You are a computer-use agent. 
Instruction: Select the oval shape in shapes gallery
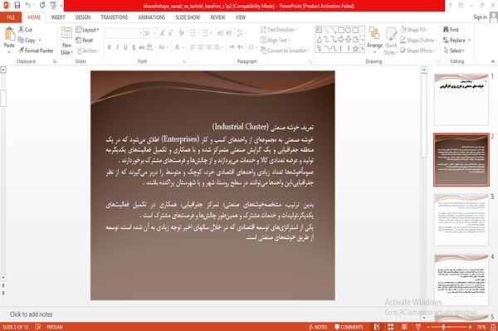tap(348, 30)
